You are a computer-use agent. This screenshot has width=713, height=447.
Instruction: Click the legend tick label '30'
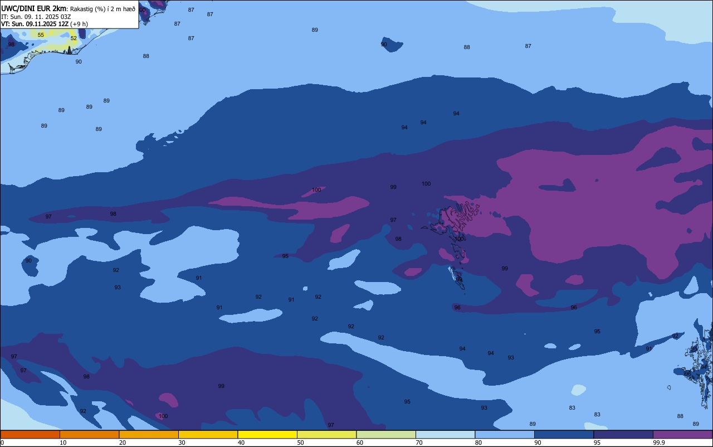click(182, 443)
